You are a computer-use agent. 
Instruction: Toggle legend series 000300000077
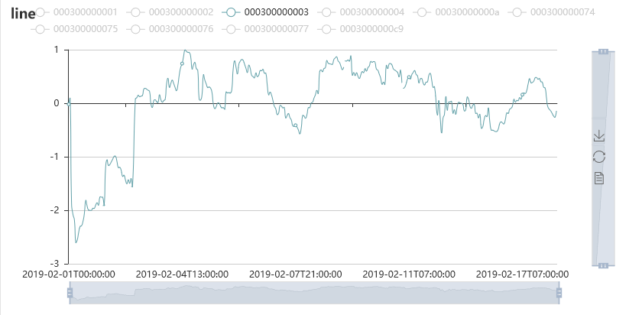pyautogui.click(x=265, y=29)
